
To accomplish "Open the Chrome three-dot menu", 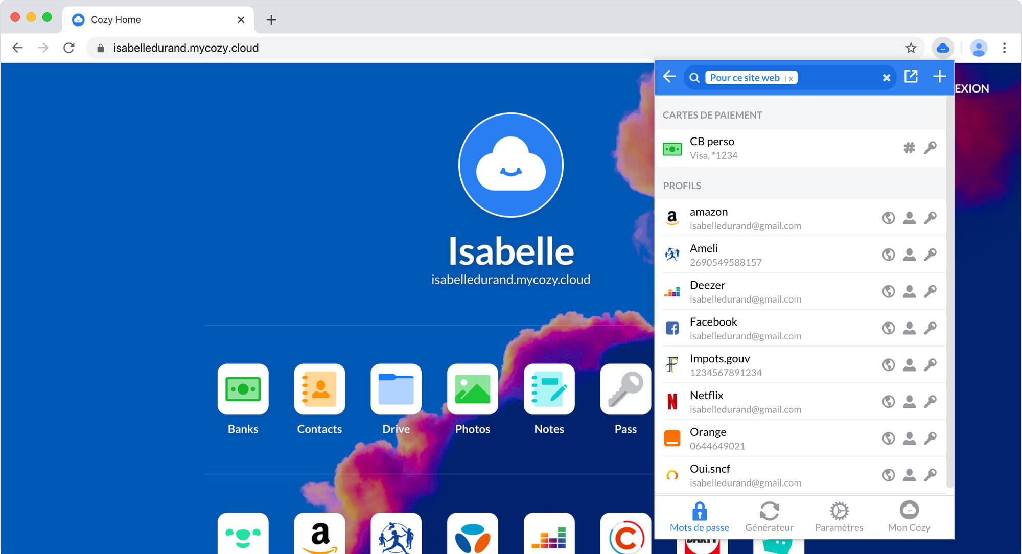I will (x=1004, y=48).
